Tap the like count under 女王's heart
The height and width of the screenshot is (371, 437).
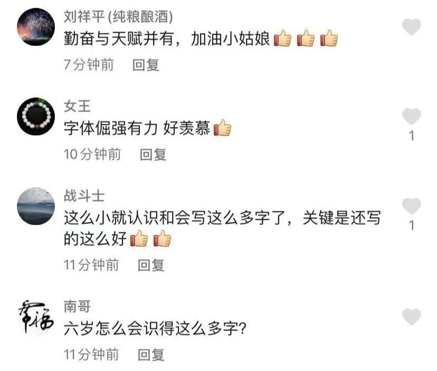click(x=412, y=136)
